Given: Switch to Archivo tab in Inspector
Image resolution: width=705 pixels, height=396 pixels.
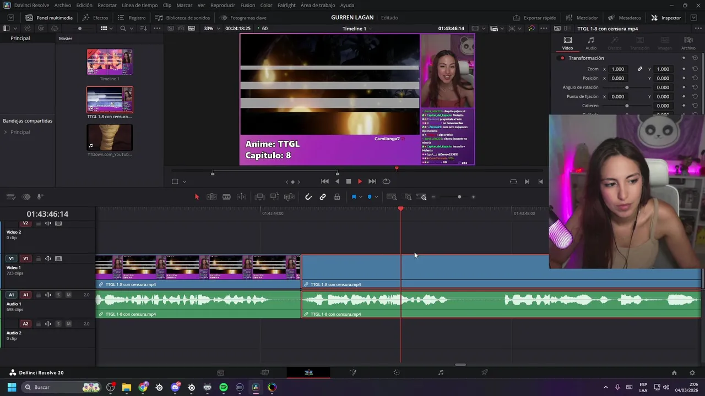Looking at the screenshot, I should (688, 43).
